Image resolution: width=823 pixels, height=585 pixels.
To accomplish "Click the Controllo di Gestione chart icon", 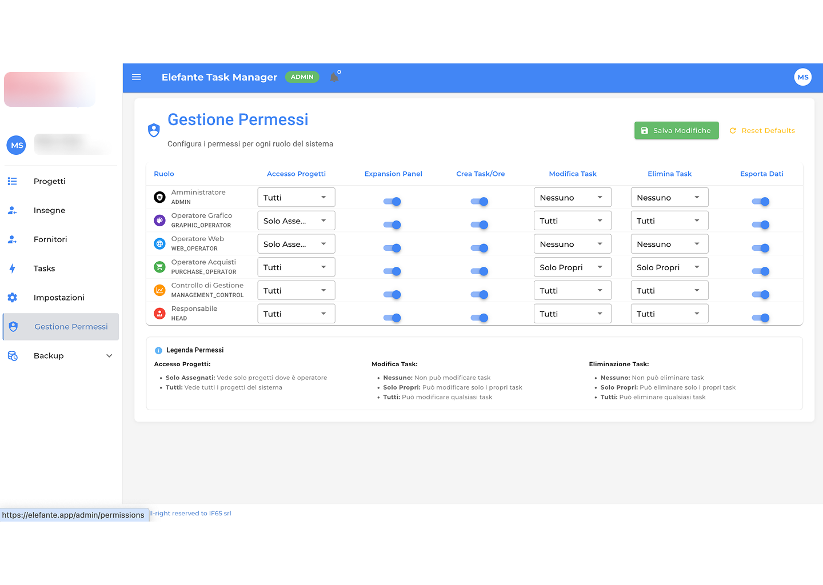I will [160, 290].
